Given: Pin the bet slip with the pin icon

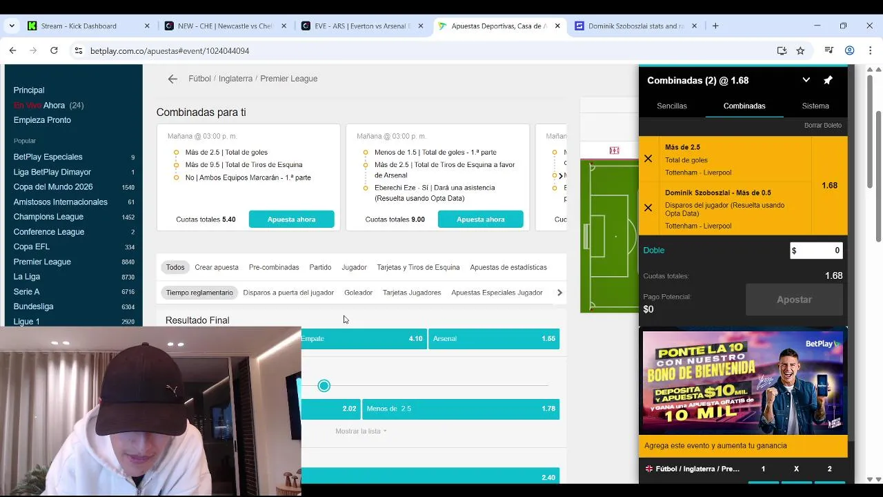Looking at the screenshot, I should [828, 80].
